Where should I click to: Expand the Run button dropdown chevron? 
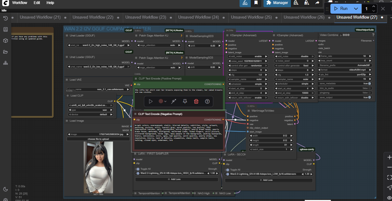[356, 9]
